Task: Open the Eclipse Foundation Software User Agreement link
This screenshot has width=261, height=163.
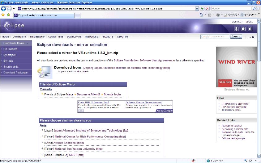Action: (143, 61)
